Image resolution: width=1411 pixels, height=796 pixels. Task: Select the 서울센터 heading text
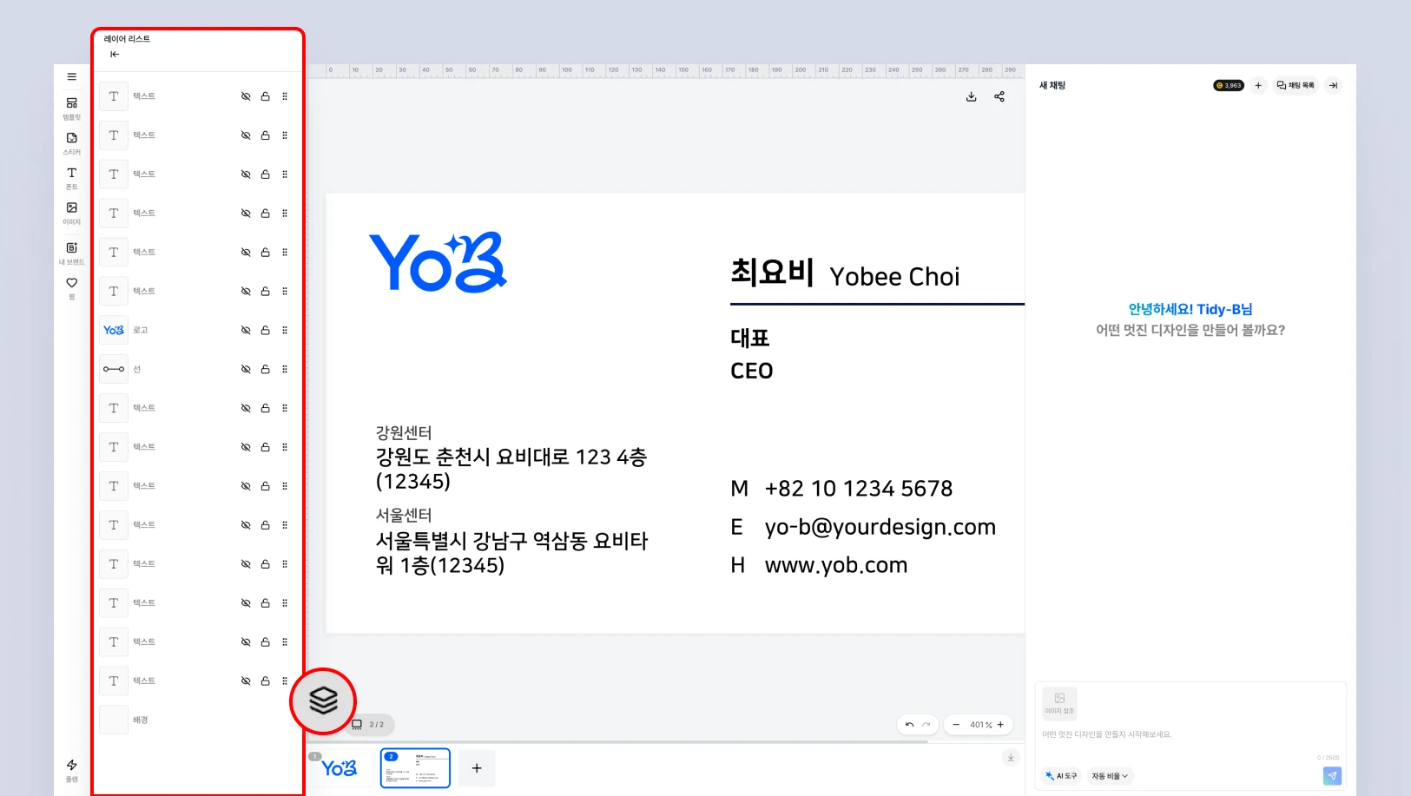(404, 515)
